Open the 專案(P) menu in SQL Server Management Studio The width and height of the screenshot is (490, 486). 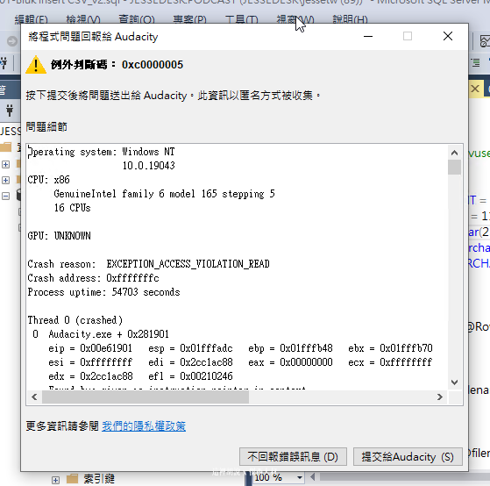(189, 20)
